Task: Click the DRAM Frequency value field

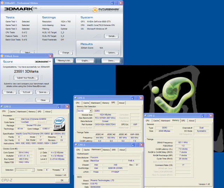Action: point(183,142)
